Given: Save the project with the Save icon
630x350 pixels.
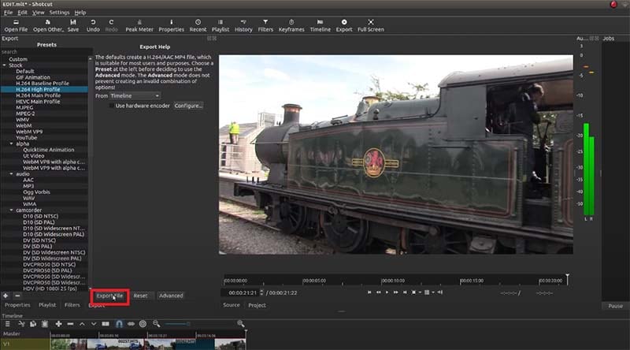Looking at the screenshot, I should [x=73, y=25].
